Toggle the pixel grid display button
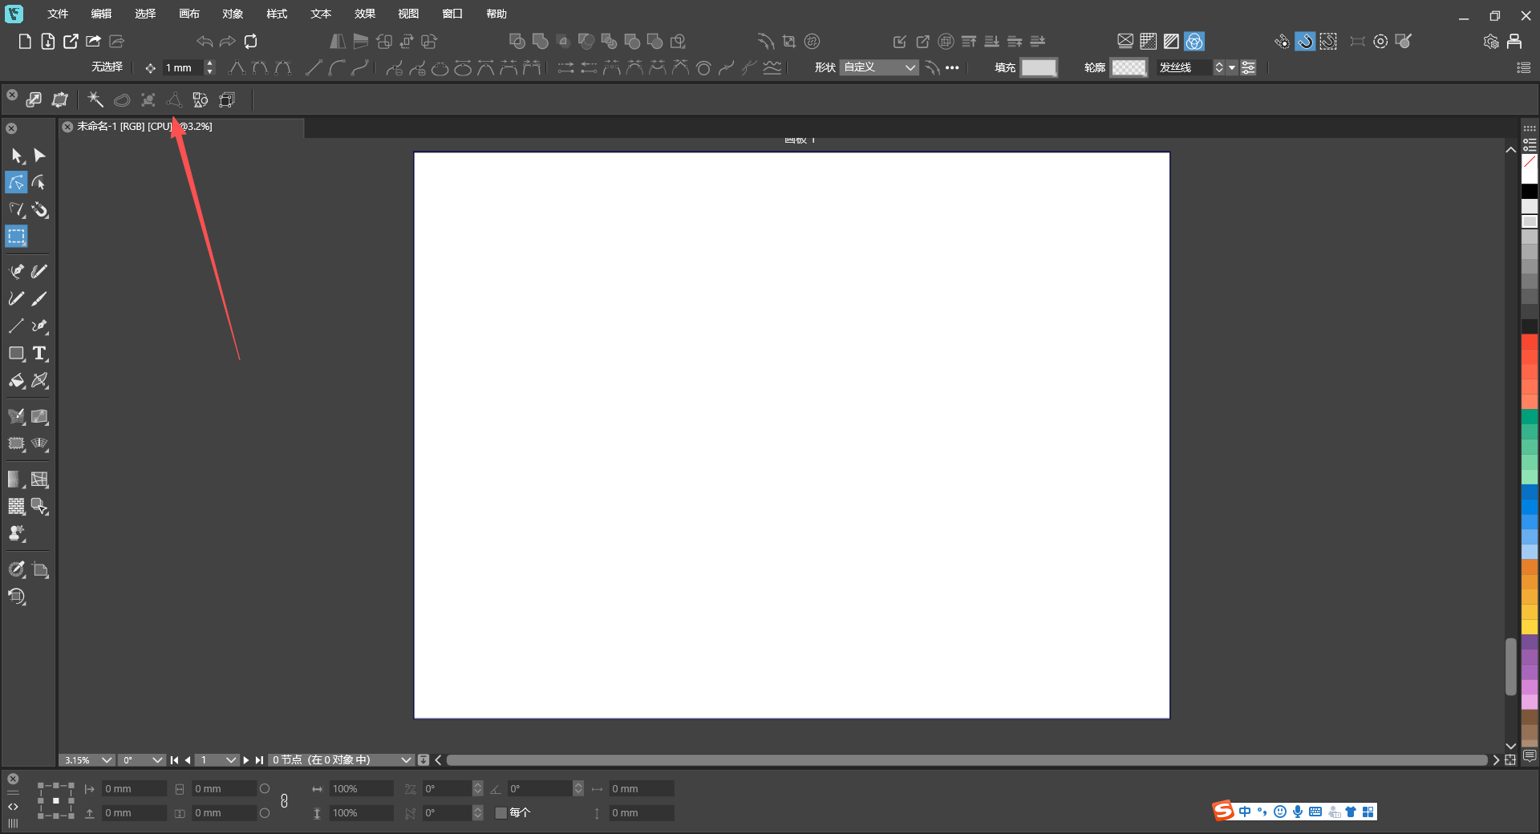Viewport: 1540px width, 834px height. coord(1149,42)
